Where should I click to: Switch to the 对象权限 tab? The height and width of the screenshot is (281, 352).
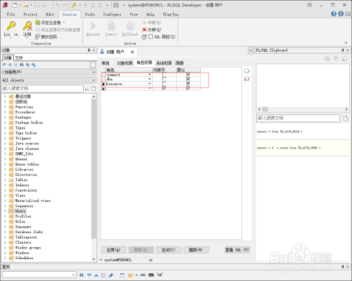tap(125, 63)
